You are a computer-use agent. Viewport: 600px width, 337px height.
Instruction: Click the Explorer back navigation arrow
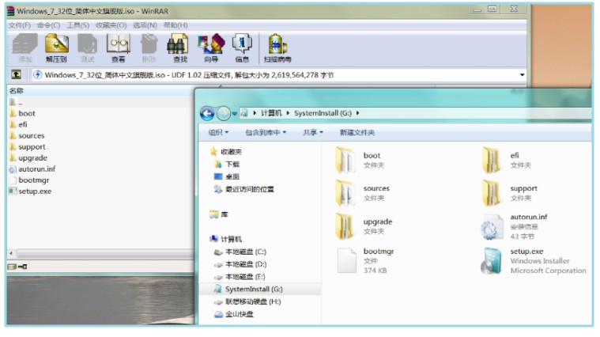click(207, 113)
